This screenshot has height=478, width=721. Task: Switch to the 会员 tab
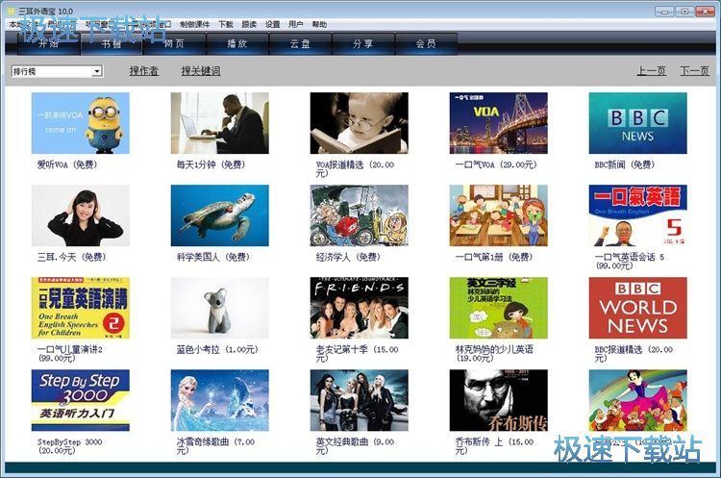coord(426,43)
